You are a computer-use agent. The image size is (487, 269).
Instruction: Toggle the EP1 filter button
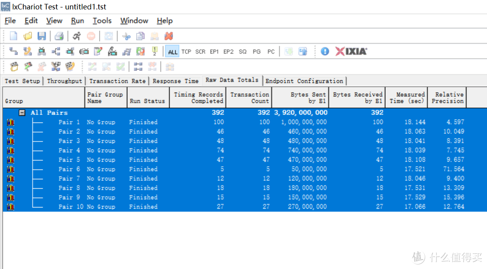pos(214,52)
